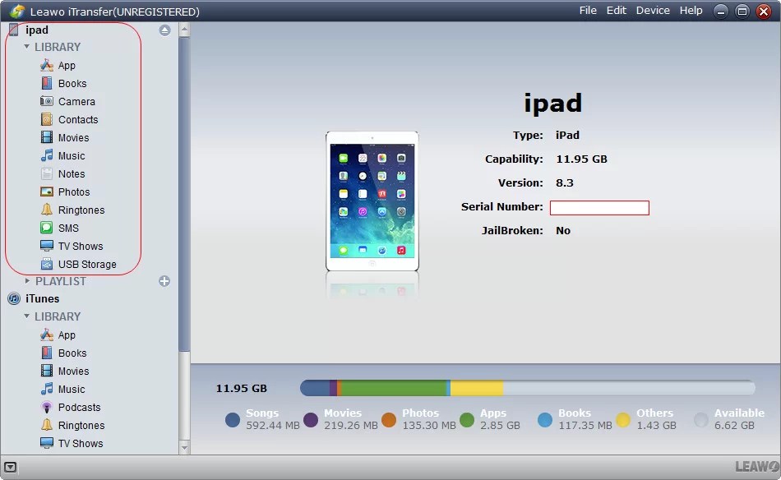Click the blue Songs legend dot
This screenshot has height=480, width=781.
[x=233, y=420]
